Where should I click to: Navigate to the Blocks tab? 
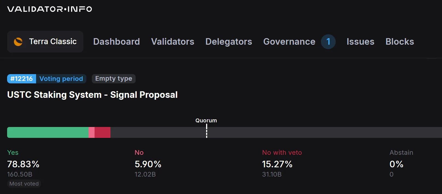coord(400,42)
